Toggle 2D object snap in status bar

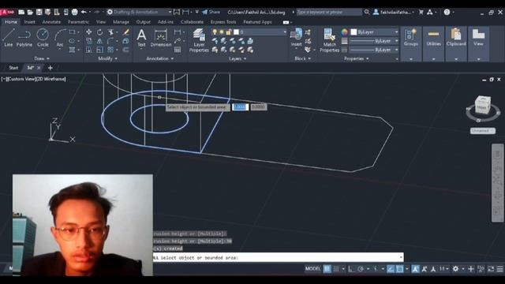[400, 268]
